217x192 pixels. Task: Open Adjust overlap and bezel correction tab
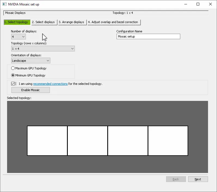tap(114, 22)
